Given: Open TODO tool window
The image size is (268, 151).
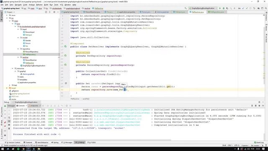Looking at the screenshot, I should pyautogui.click(x=92, y=143).
